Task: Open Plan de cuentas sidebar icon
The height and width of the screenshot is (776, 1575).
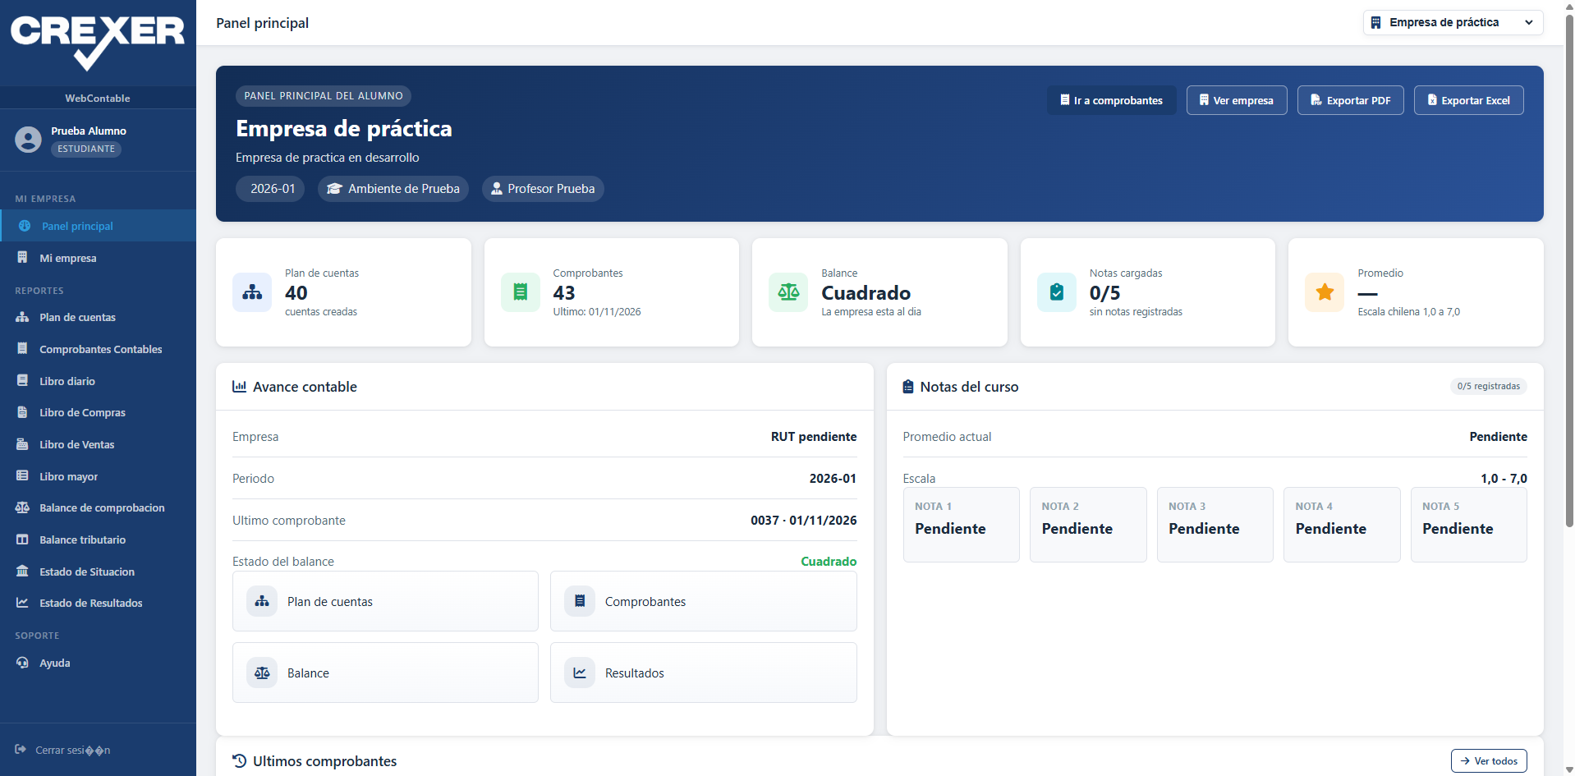Action: click(x=22, y=317)
